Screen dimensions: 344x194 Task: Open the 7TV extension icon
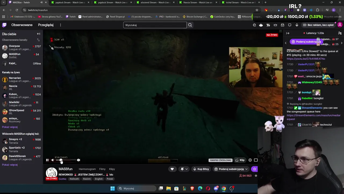[268, 25]
